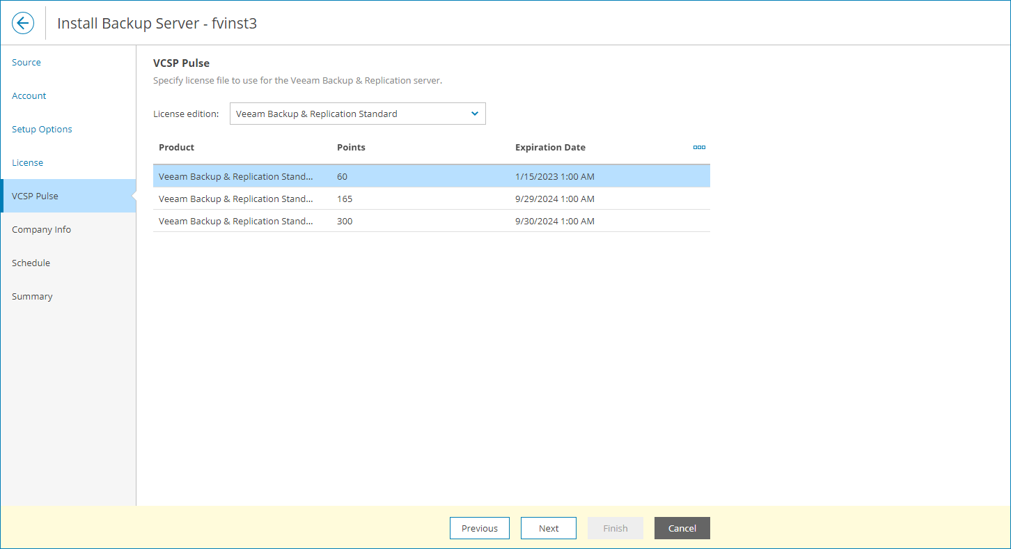Open the Schedule wizard step
Image resolution: width=1011 pixels, height=549 pixels.
click(x=31, y=263)
